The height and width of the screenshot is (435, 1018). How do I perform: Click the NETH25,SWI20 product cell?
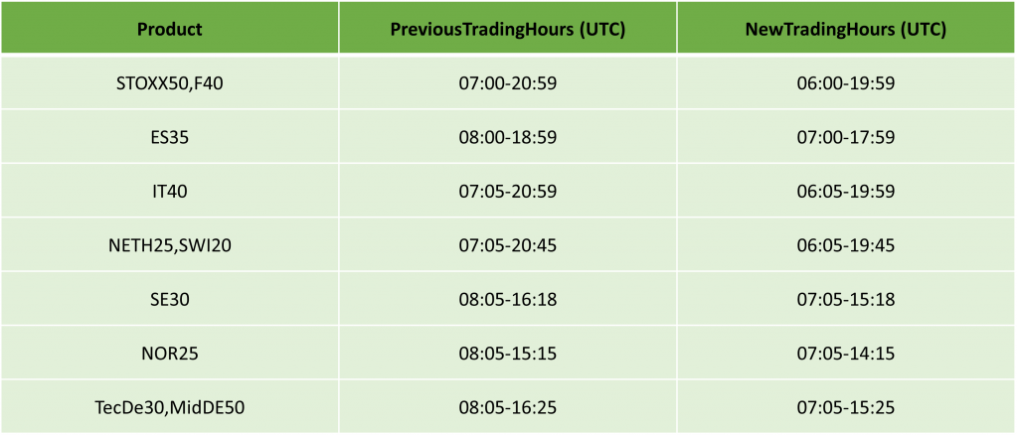169,245
